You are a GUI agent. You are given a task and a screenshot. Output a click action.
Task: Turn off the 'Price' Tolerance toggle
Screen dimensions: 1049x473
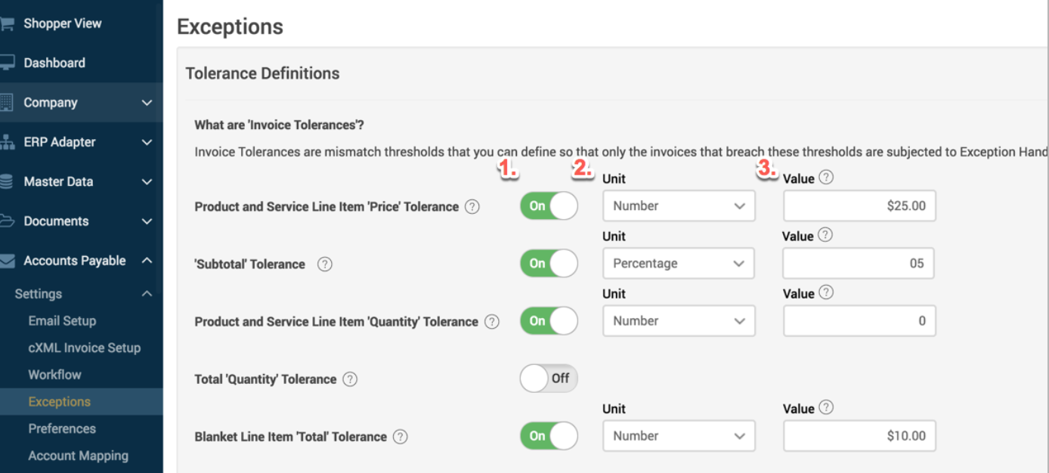[549, 206]
